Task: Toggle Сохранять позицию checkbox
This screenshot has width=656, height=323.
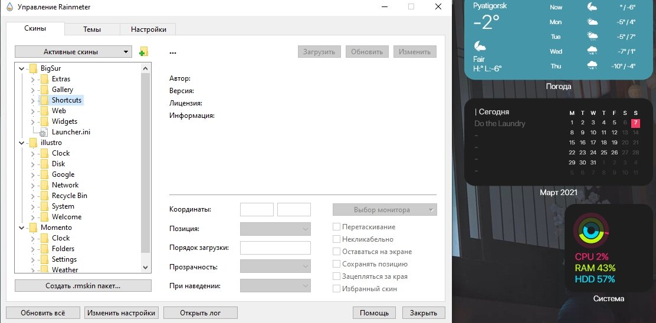Action: [336, 264]
